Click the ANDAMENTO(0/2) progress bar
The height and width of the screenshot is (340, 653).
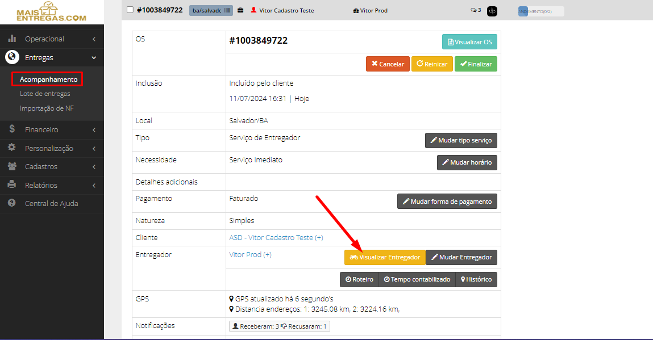click(x=541, y=11)
